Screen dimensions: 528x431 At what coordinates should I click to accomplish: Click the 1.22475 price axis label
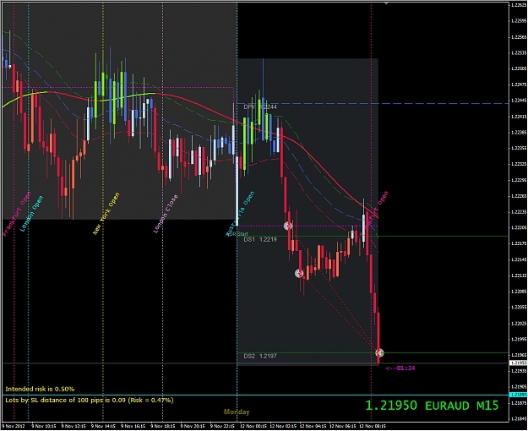(x=519, y=85)
